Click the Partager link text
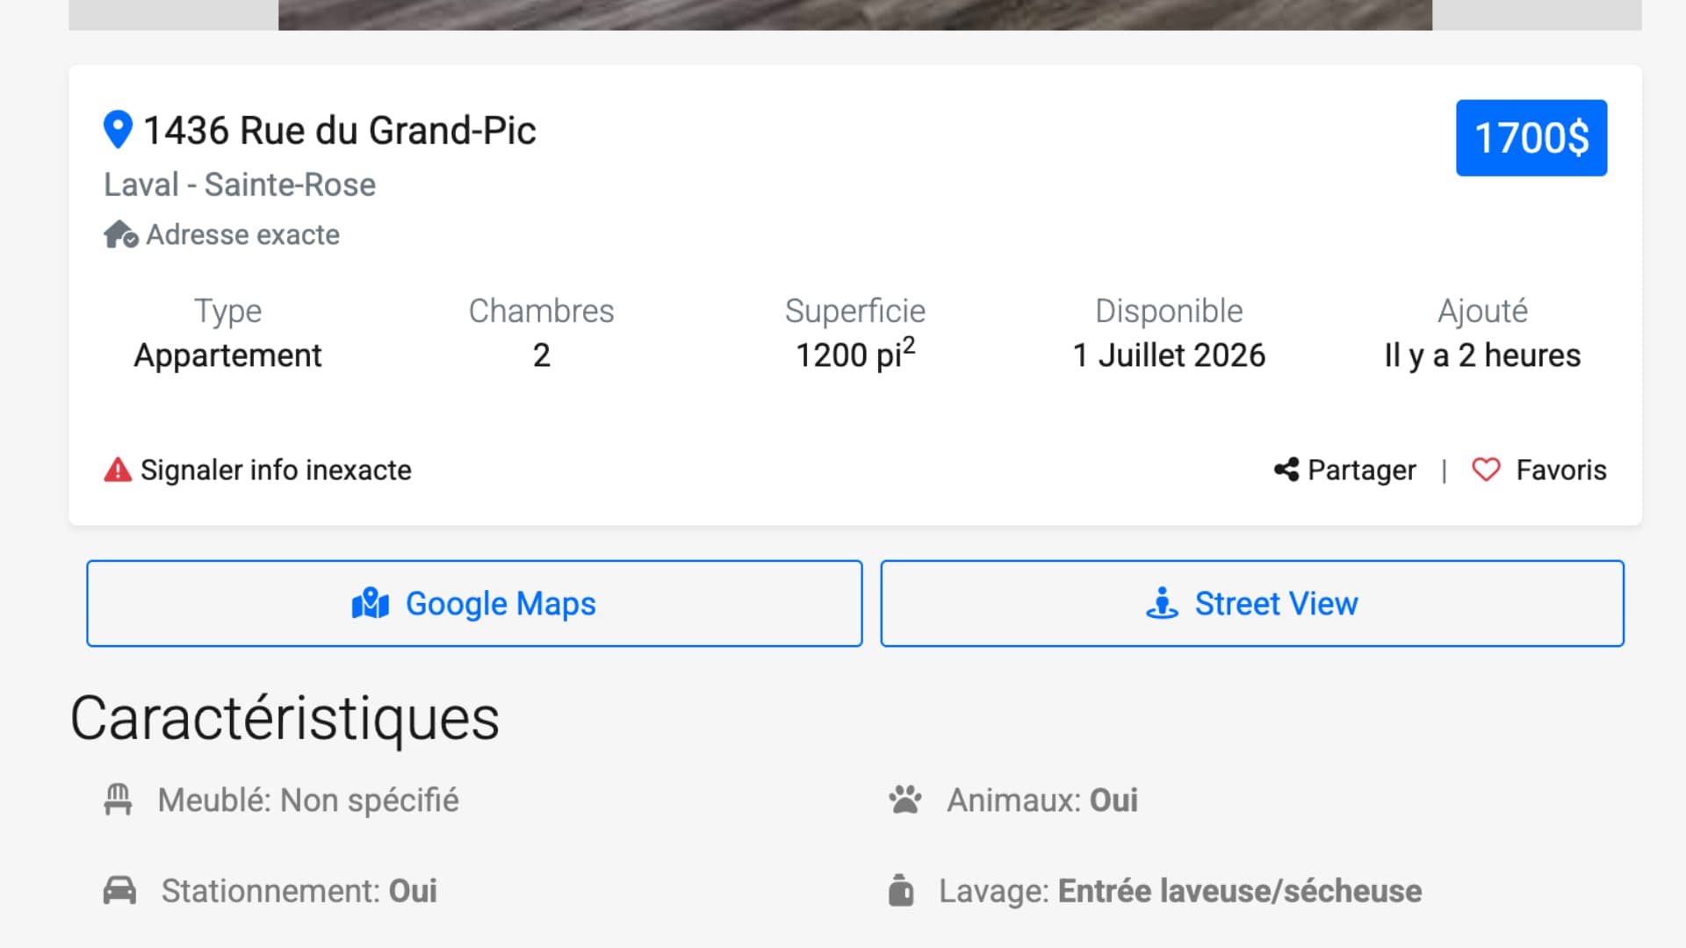Image resolution: width=1686 pixels, height=948 pixels. pos(1362,470)
